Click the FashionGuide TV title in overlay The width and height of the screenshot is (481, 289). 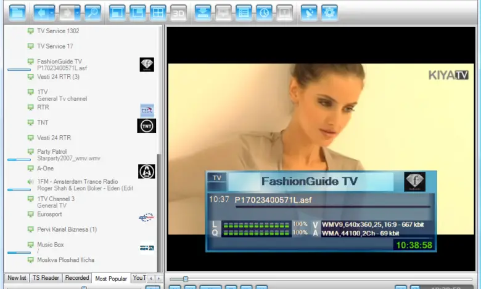310,181
